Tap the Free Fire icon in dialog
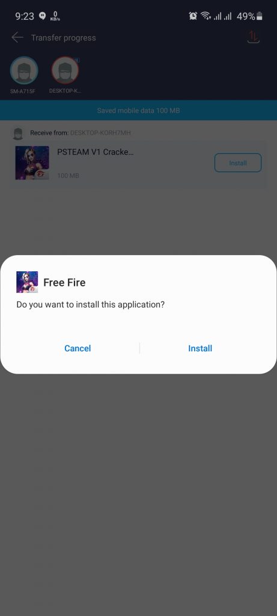The height and width of the screenshot is (616, 277). [27, 282]
